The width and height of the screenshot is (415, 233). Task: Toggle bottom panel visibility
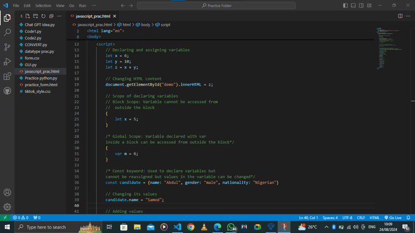(353, 6)
